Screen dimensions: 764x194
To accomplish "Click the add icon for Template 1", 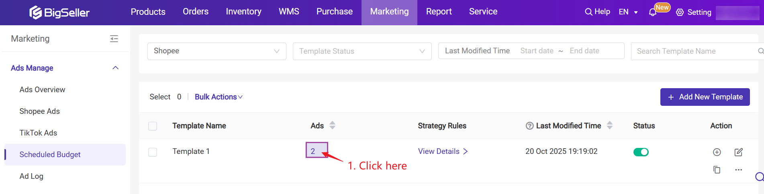I will pyautogui.click(x=717, y=152).
